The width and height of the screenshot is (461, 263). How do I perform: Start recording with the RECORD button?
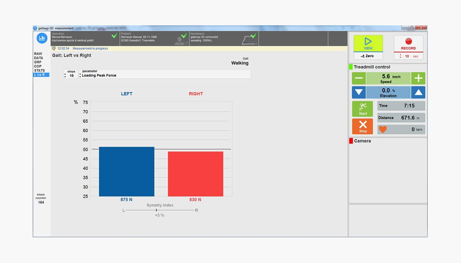(408, 43)
